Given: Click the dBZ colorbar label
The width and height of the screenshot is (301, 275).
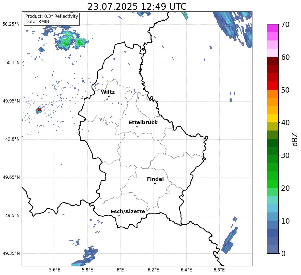Looking at the screenshot, I should [x=295, y=139].
